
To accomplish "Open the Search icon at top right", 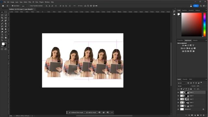I will pos(201,6).
